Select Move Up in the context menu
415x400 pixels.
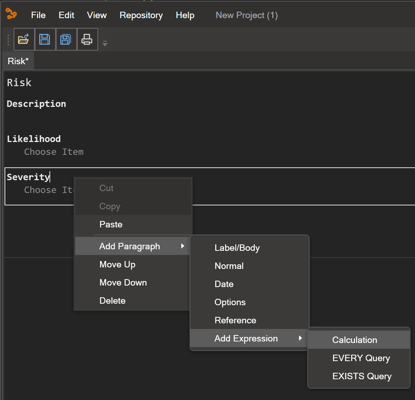pos(132,264)
